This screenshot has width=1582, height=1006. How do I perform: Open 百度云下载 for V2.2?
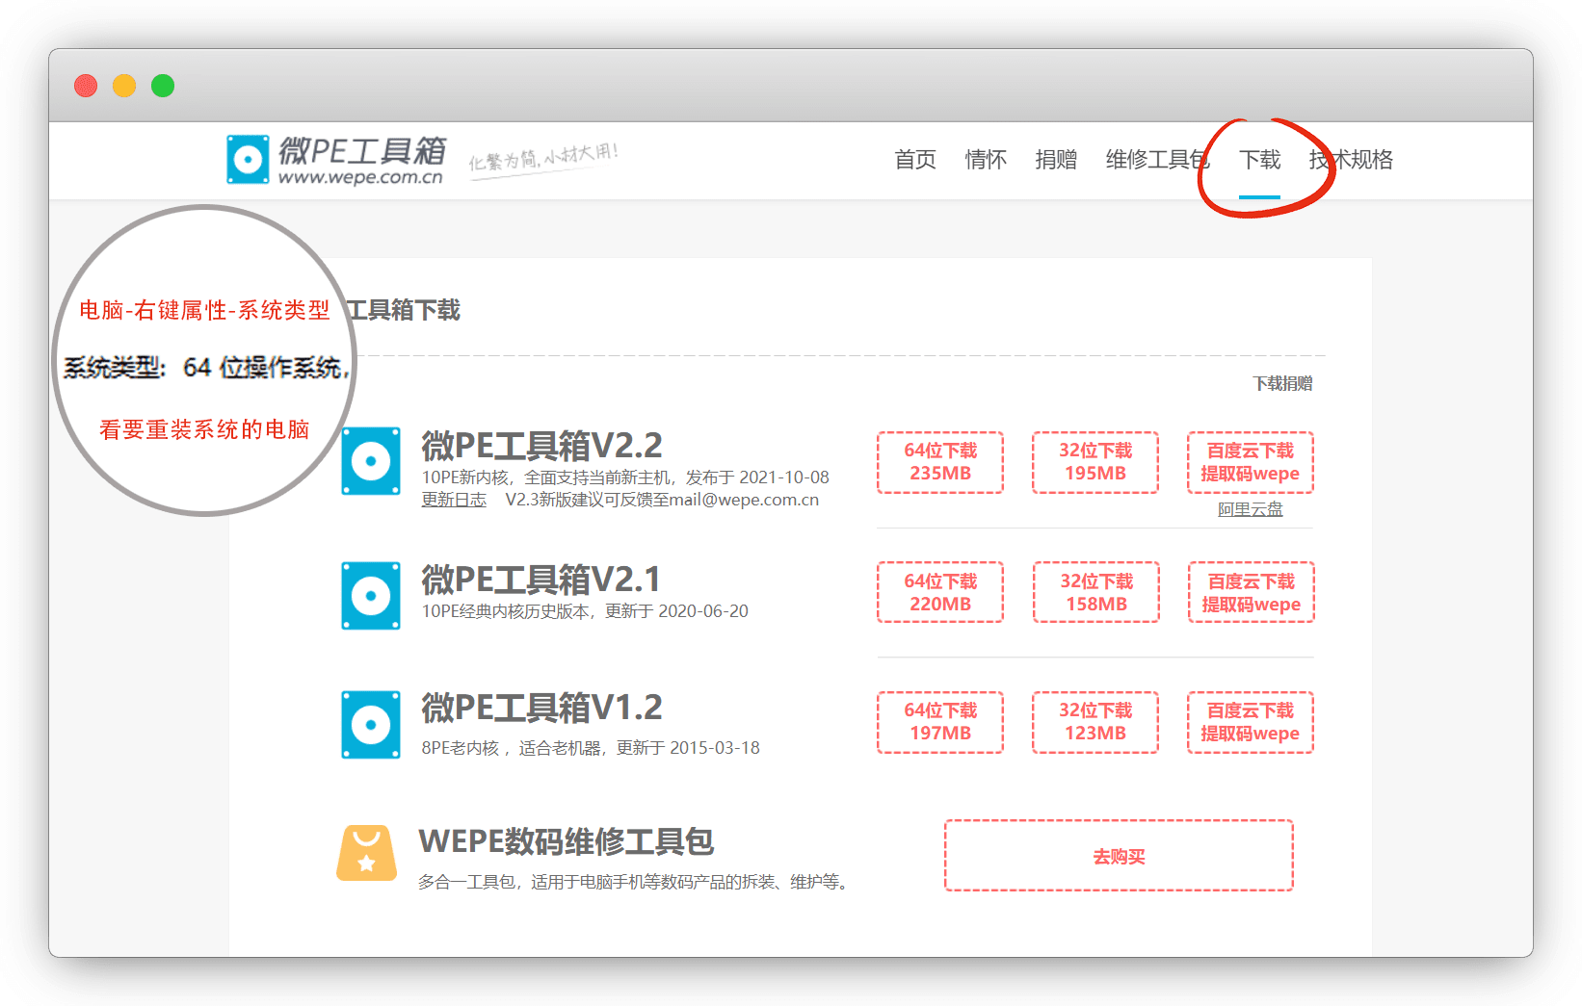(1251, 462)
